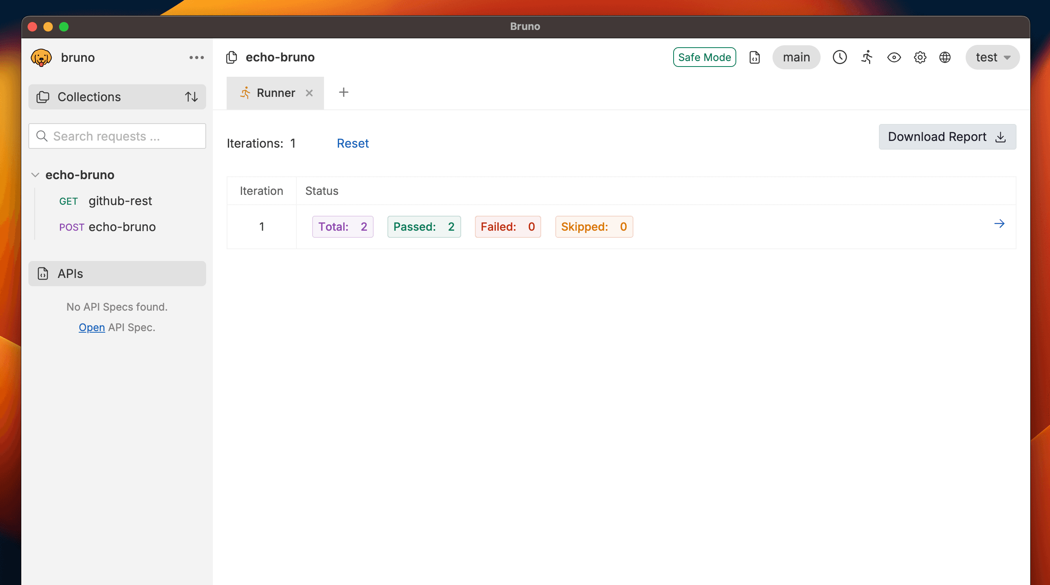Open the code file icon next to Safe Mode
The width and height of the screenshot is (1050, 585).
(x=755, y=57)
